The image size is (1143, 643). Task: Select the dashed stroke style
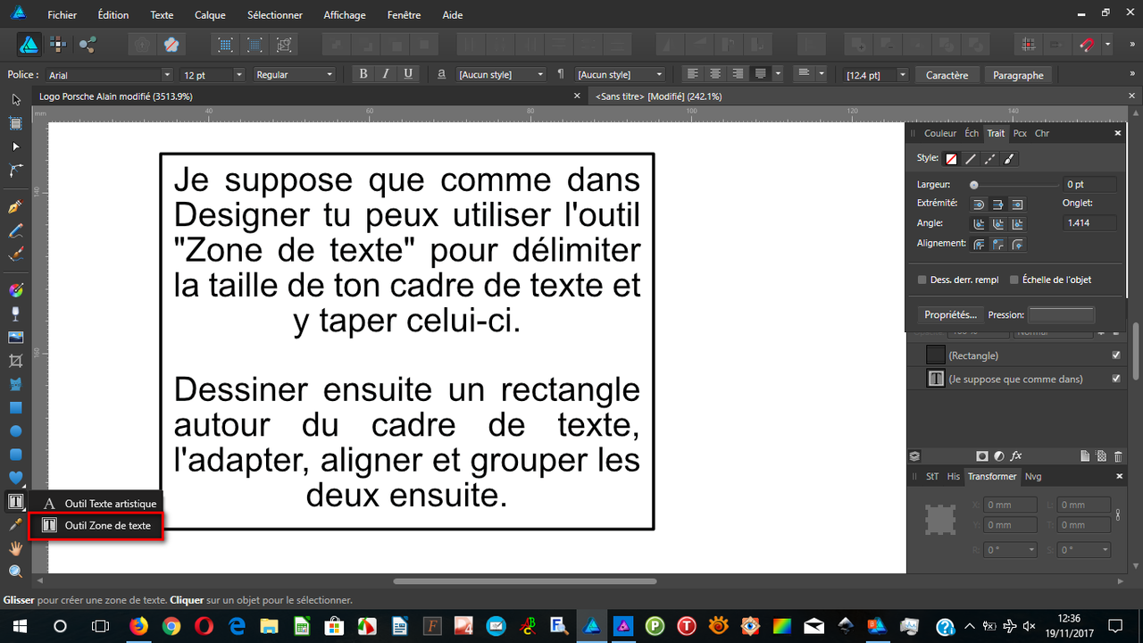coord(989,159)
